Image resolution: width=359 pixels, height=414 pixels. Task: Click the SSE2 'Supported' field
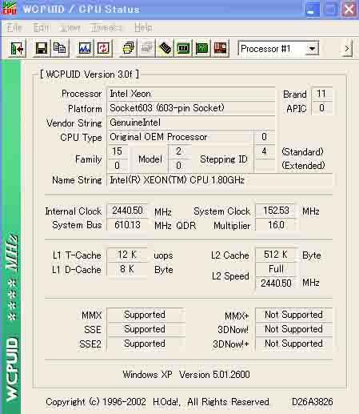146,344
